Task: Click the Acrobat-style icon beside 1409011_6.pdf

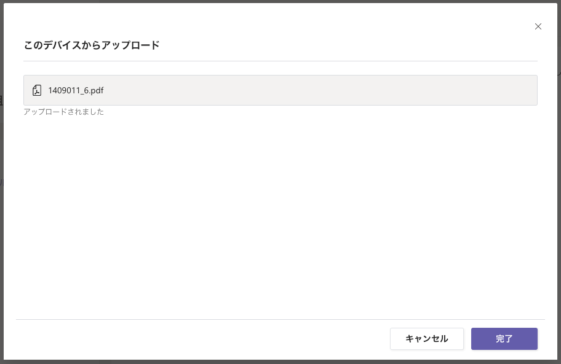Action: (37, 90)
